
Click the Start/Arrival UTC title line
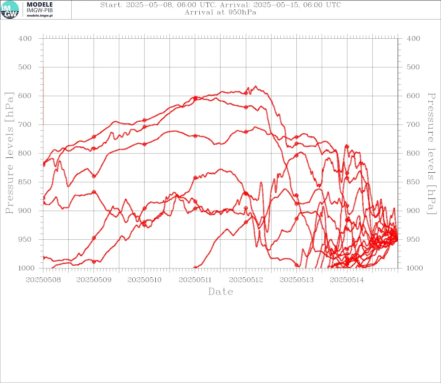click(x=220, y=5)
